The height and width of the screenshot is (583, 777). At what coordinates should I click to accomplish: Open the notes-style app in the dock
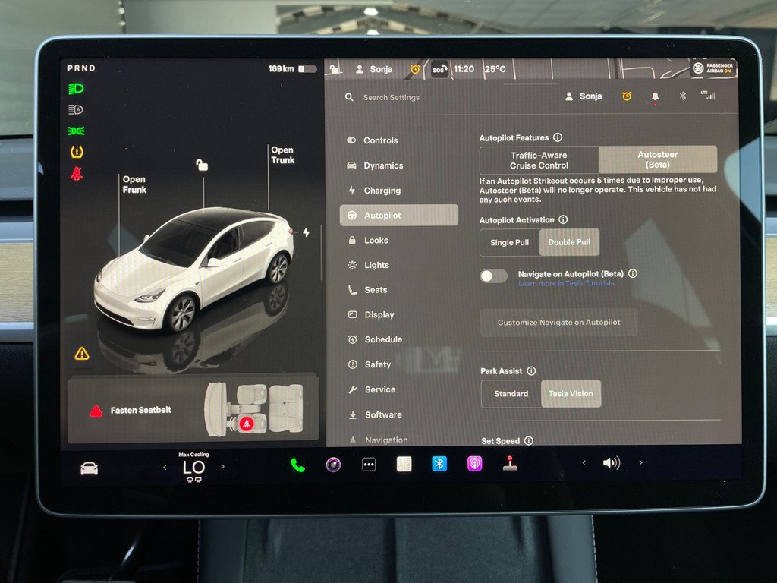coord(404,464)
